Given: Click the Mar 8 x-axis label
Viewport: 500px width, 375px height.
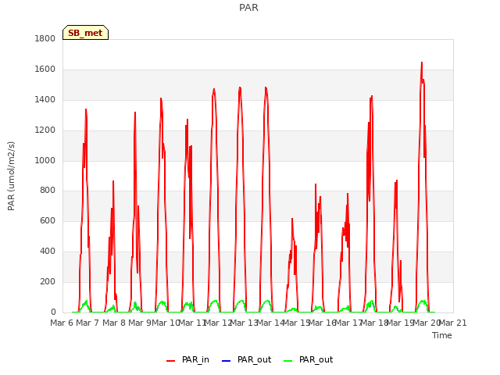Looking at the screenshot, I should [x=114, y=323].
